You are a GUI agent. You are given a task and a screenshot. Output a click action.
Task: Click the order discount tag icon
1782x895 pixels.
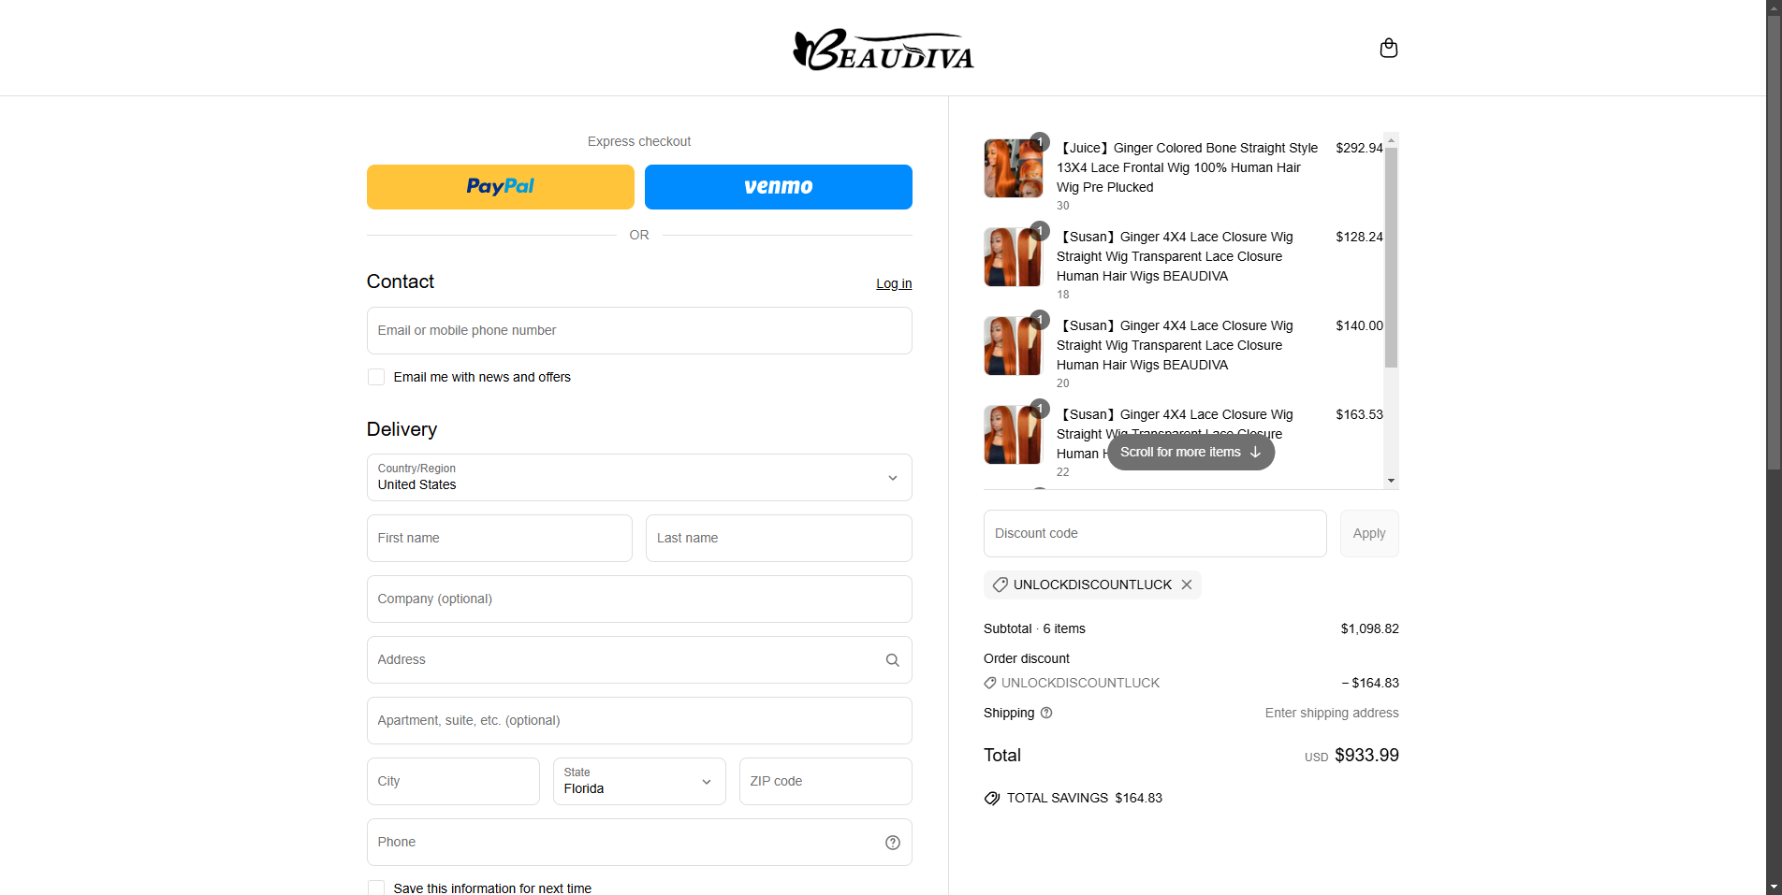point(990,684)
